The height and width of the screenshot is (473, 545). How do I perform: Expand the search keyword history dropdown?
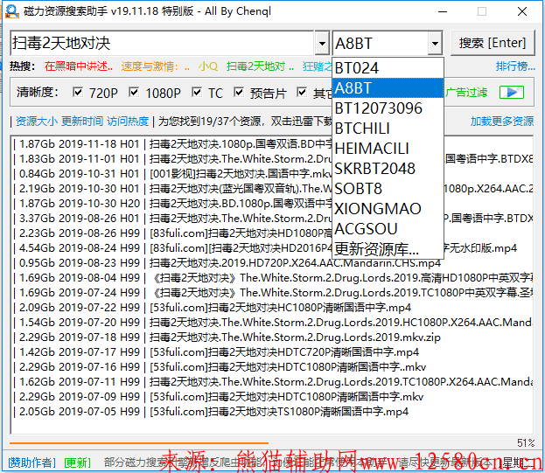click(321, 43)
